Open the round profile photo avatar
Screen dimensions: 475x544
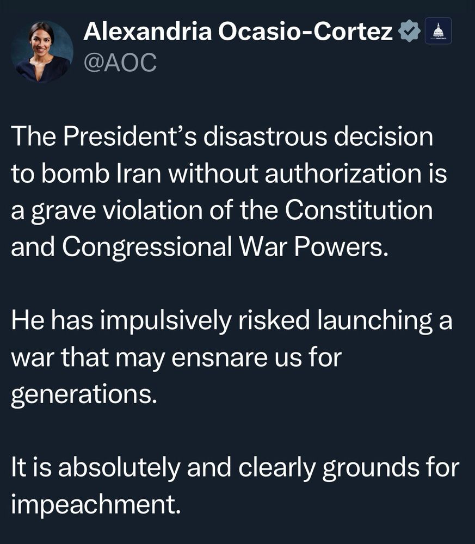click(x=42, y=51)
